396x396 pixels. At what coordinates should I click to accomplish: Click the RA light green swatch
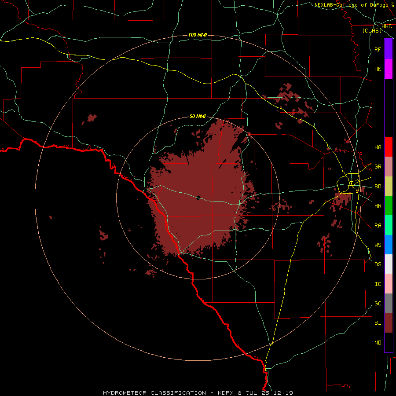pos(389,225)
